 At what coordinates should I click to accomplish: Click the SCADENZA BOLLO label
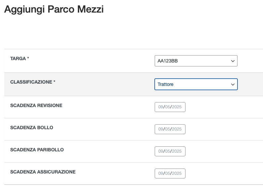click(x=31, y=128)
